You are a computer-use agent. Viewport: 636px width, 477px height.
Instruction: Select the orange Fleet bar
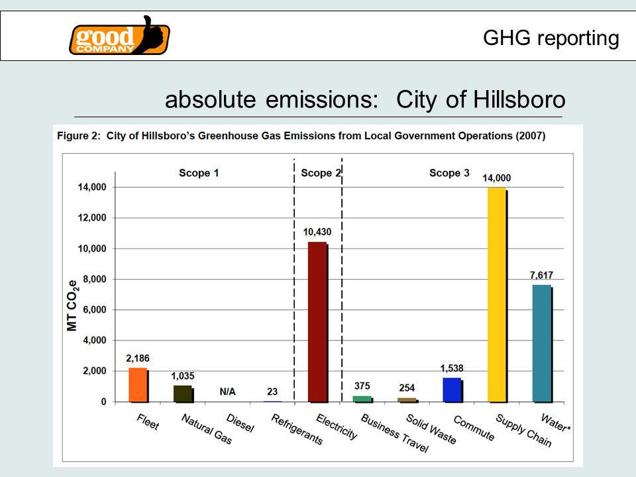tap(138, 385)
